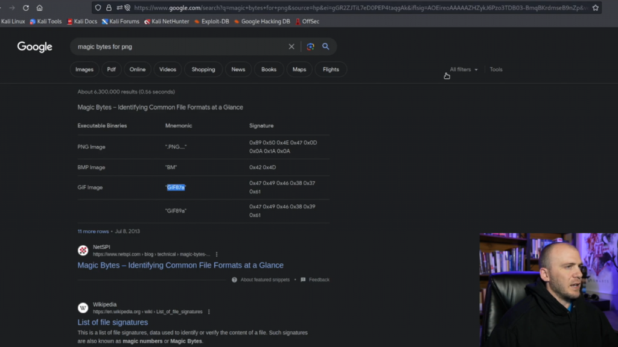Go to the browser home page icon

click(x=39, y=8)
